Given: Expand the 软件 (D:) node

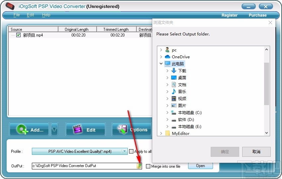Looking at the screenshot, I should point(167,120).
